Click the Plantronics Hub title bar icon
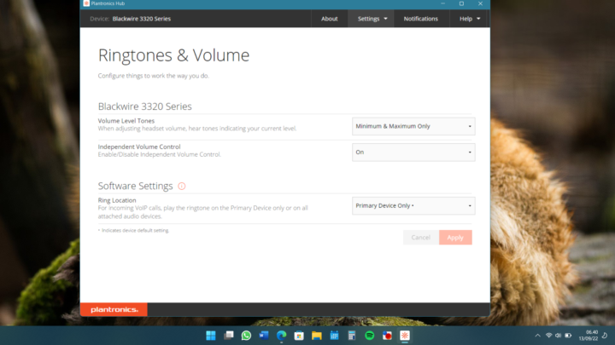The image size is (615, 345). 86,3
